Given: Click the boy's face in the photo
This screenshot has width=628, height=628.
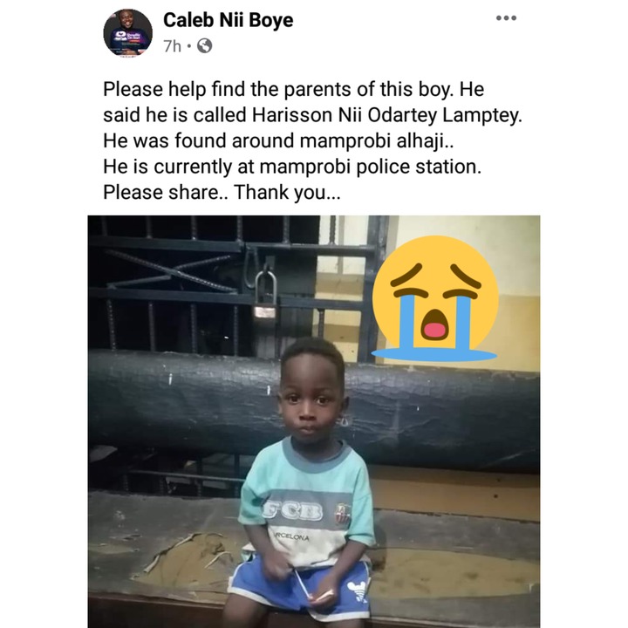Looking at the screenshot, I should (311, 405).
